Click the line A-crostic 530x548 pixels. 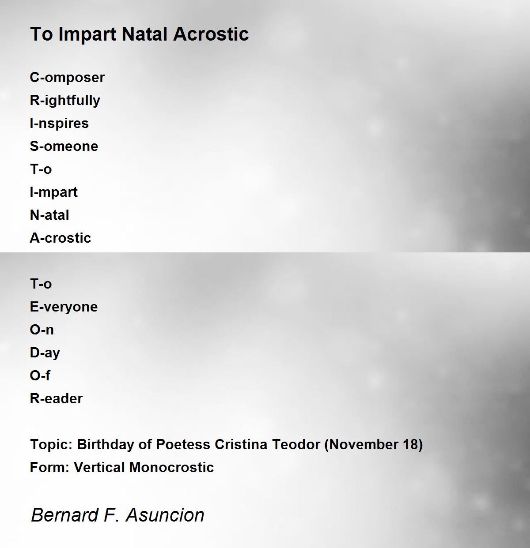pyautogui.click(x=61, y=238)
